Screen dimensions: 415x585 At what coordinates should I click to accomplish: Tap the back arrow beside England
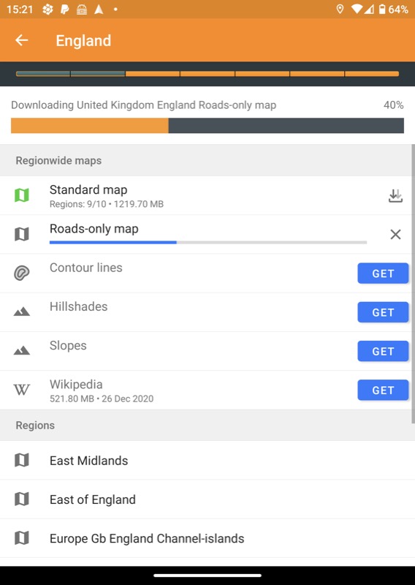[22, 40]
